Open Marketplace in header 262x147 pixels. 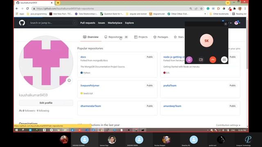click(x=115, y=23)
